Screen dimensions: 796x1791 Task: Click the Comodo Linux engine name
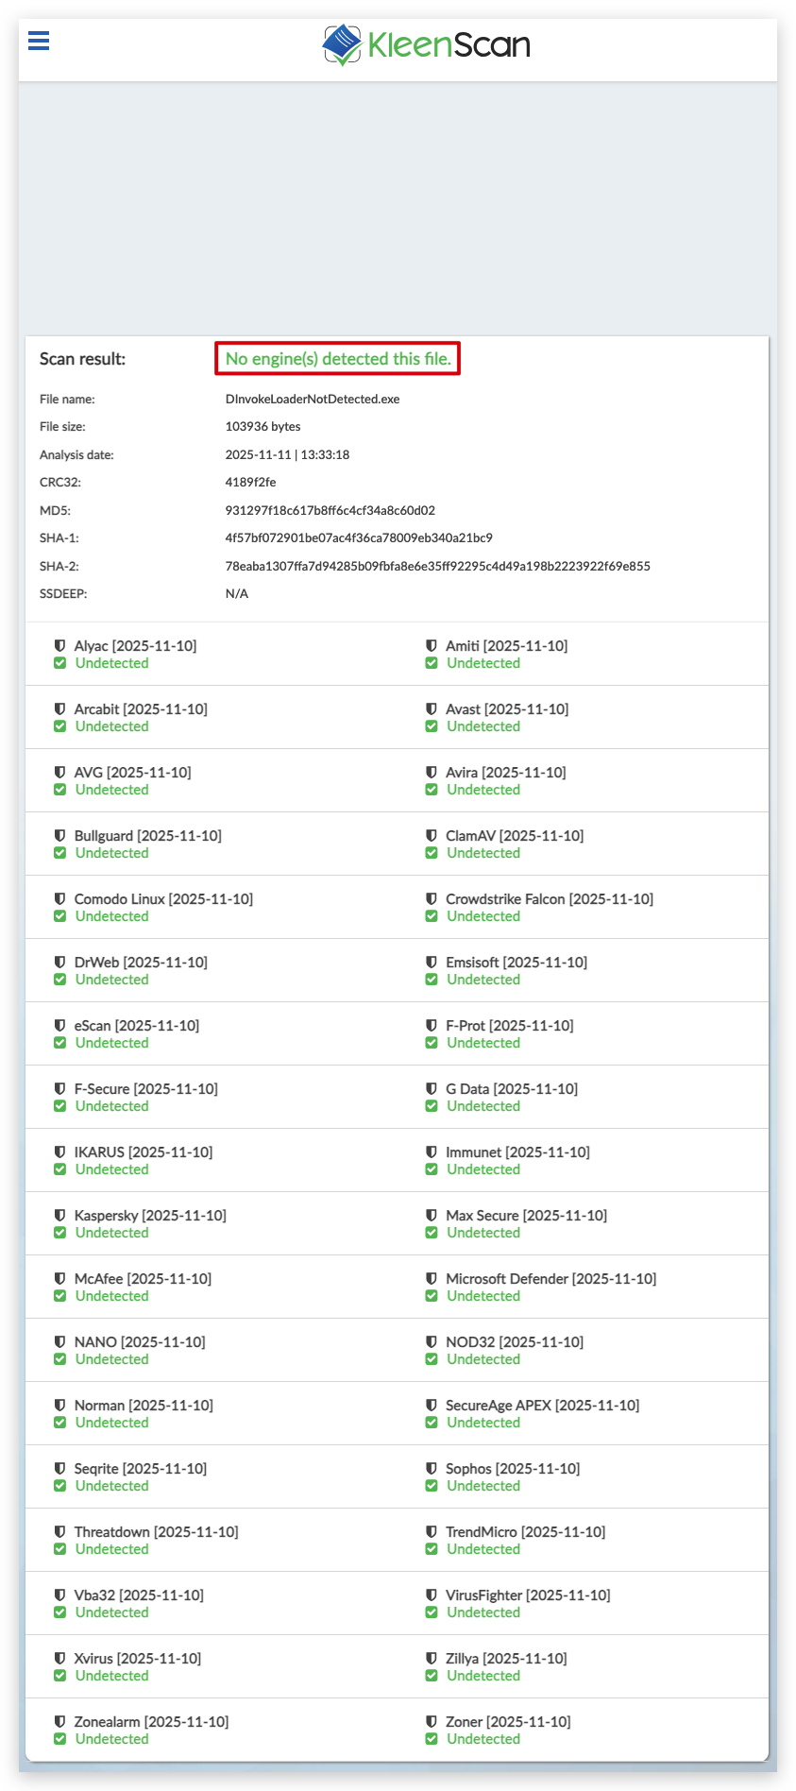pyautogui.click(x=163, y=899)
